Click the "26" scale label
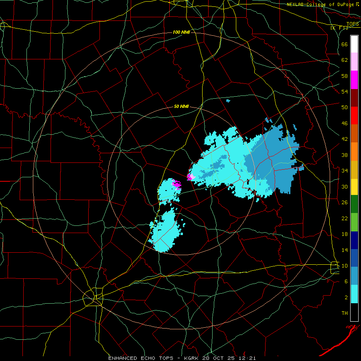Image resolution: width=361 pixels, height=361 pixels. tap(345, 203)
